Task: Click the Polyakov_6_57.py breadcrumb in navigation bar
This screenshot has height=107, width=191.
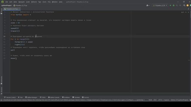Action: coord(20,5)
